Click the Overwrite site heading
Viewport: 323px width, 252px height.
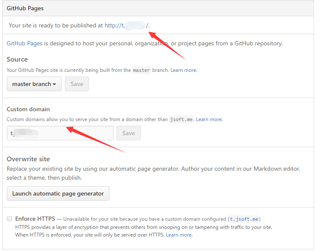tap(28, 159)
